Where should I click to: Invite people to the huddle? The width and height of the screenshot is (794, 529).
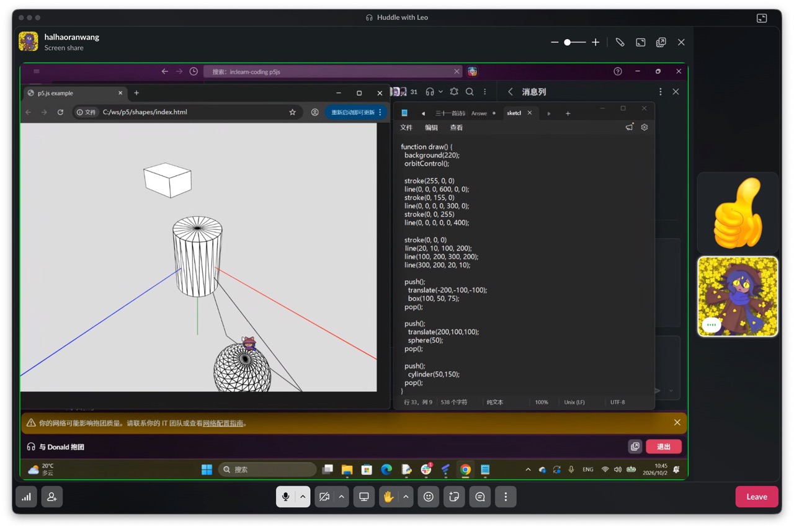52,497
